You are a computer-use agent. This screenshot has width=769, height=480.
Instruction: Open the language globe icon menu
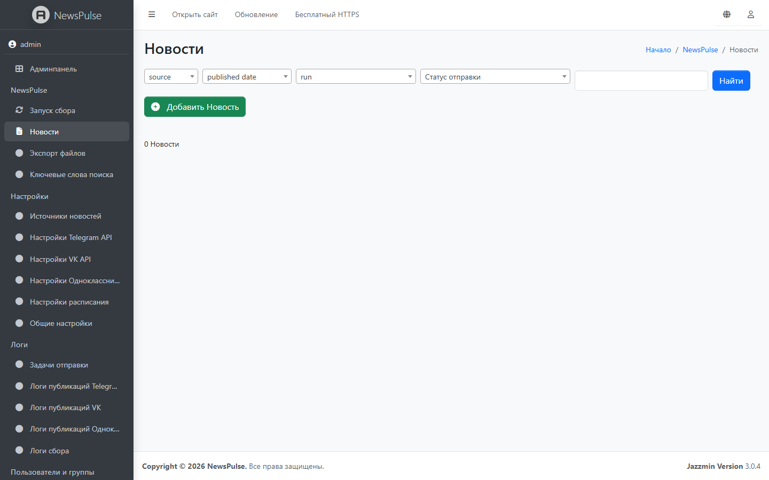coord(727,14)
